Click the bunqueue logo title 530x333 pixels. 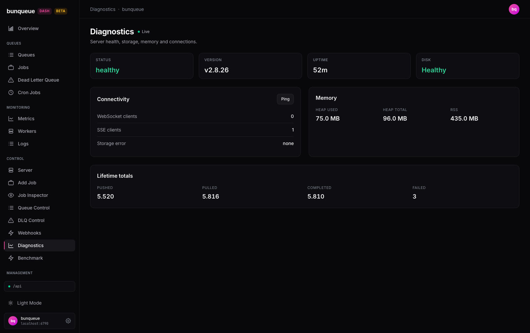tap(21, 11)
